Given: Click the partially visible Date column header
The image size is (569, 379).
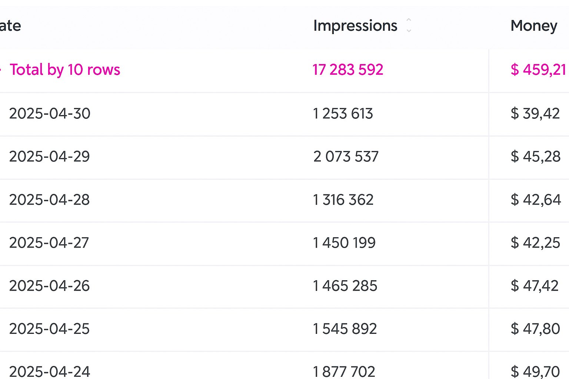Looking at the screenshot, I should [x=10, y=26].
